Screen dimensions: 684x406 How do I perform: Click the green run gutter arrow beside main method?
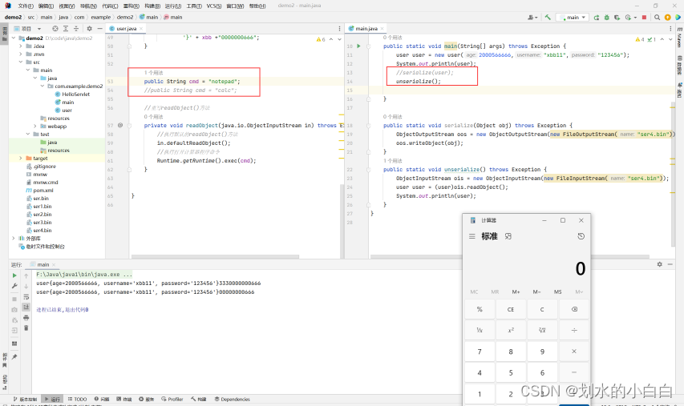358,46
